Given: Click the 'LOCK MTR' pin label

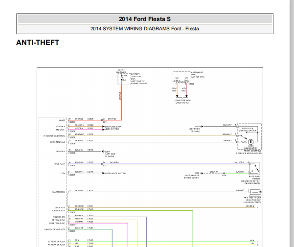Looking at the screenshot, I should (x=60, y=207).
